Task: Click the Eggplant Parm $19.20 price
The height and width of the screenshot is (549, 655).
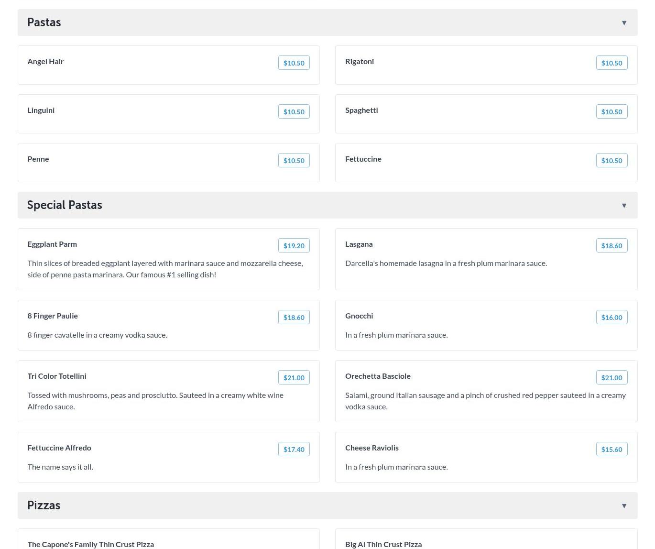Action: (x=294, y=246)
